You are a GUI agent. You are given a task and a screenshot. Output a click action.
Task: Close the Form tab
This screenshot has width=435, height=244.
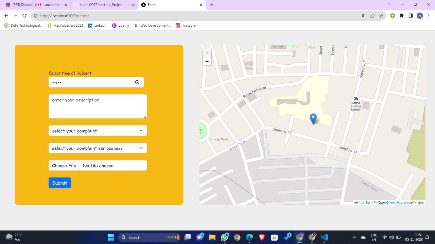point(201,5)
